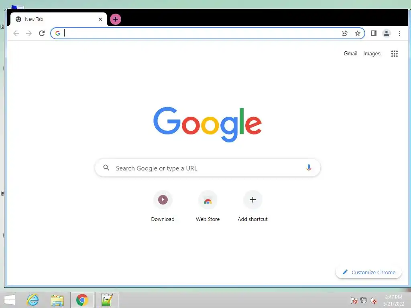Open the Notepad++ taskbar icon
The width and height of the screenshot is (411, 308).
coord(107,300)
